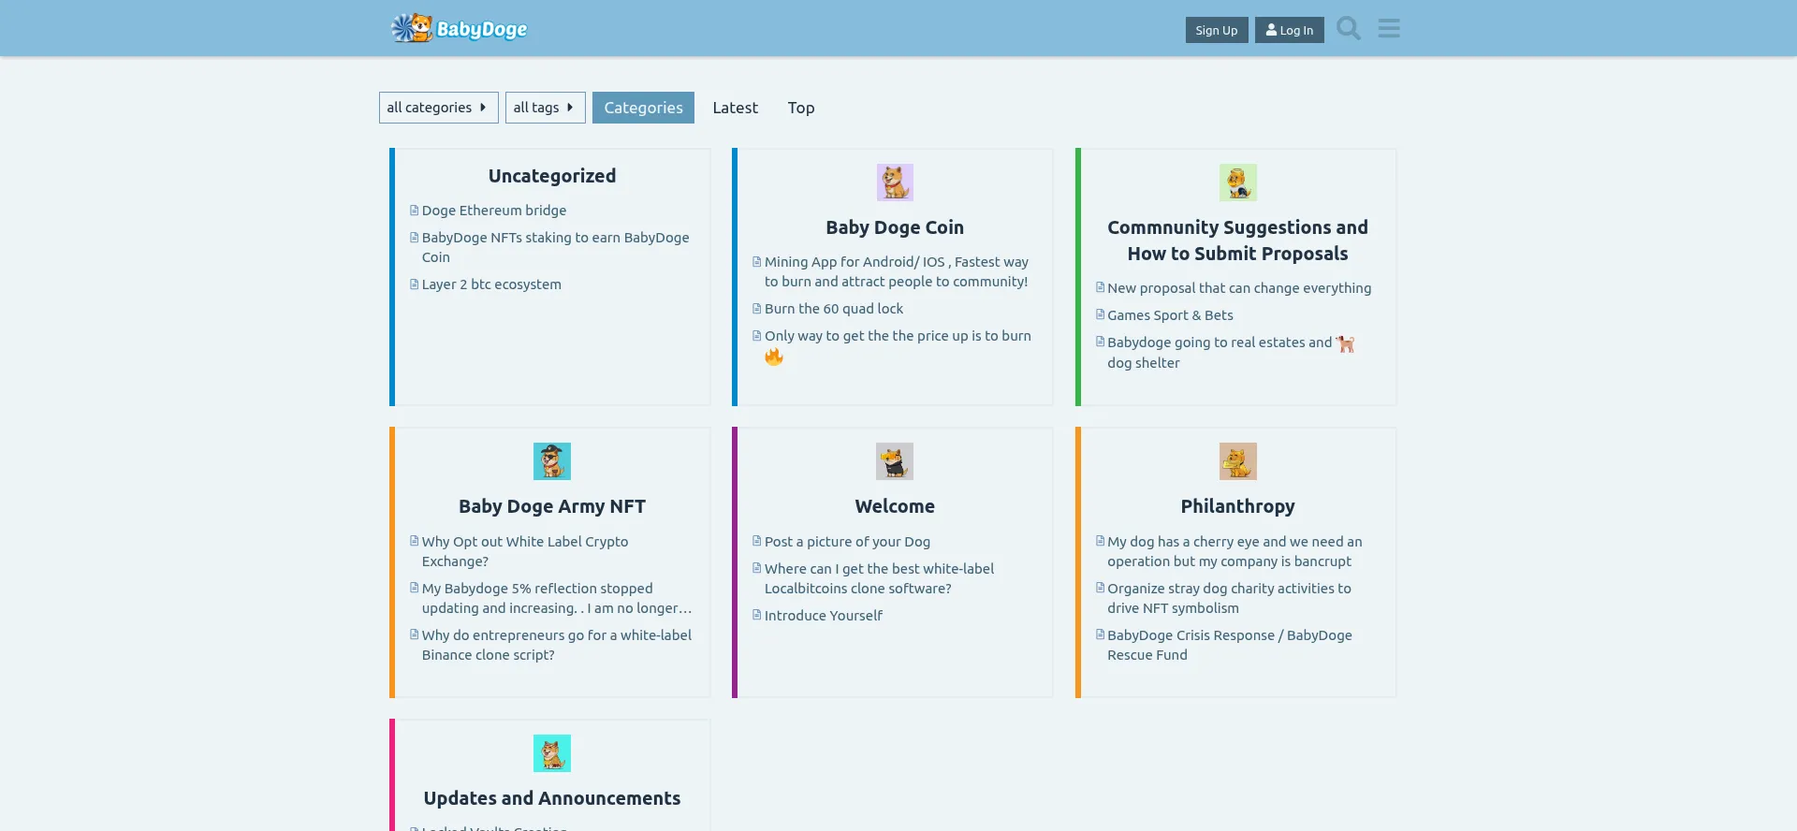
Task: Click the topic icon beside Doge Ethereum bridge
Action: [414, 211]
